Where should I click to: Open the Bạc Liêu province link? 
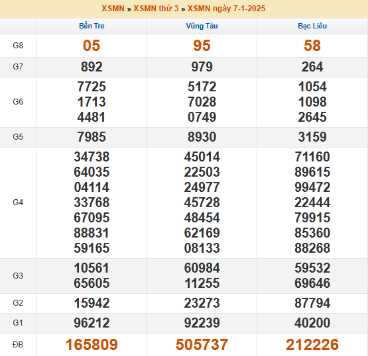coord(312,26)
